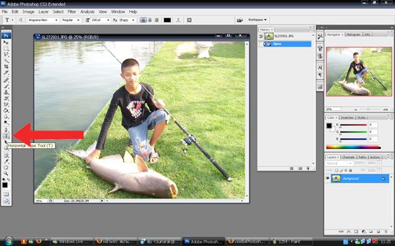Open the Go to Bridge button
The image size is (395, 246).
click(240, 20)
